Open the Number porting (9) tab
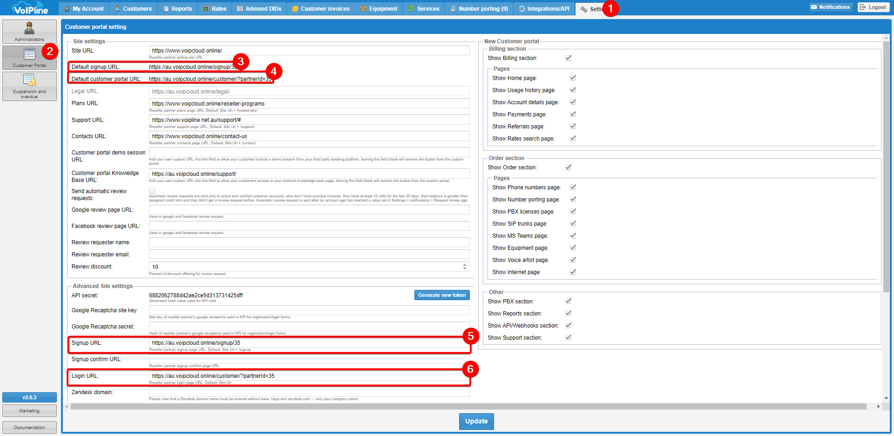The image size is (894, 436). coord(479,9)
